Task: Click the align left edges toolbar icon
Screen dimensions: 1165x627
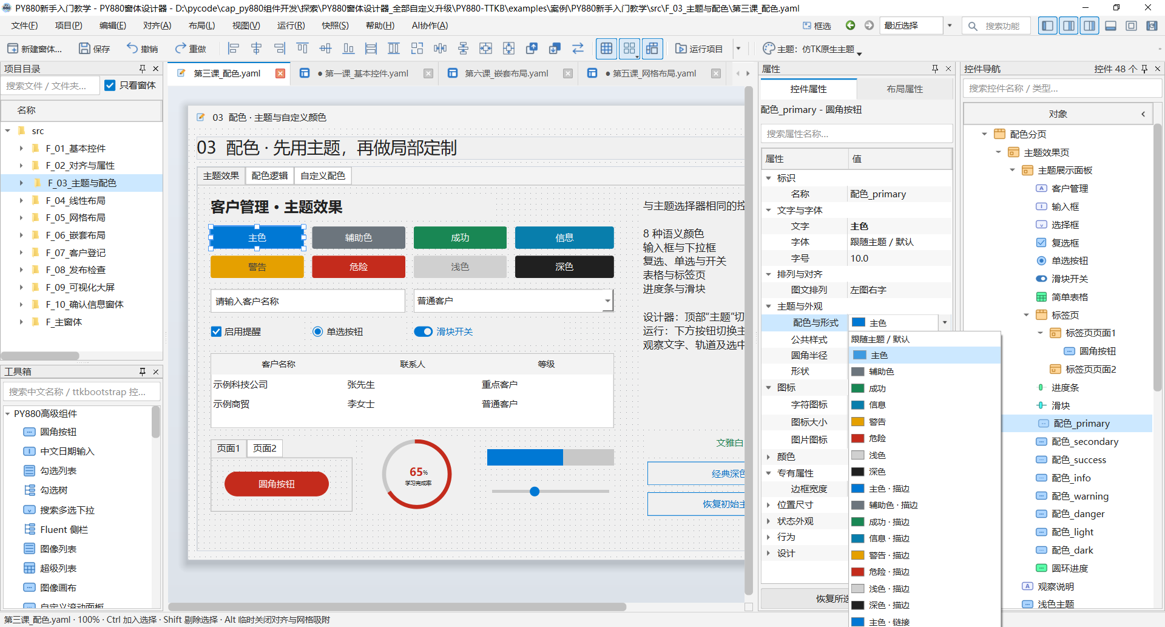Action: click(234, 49)
